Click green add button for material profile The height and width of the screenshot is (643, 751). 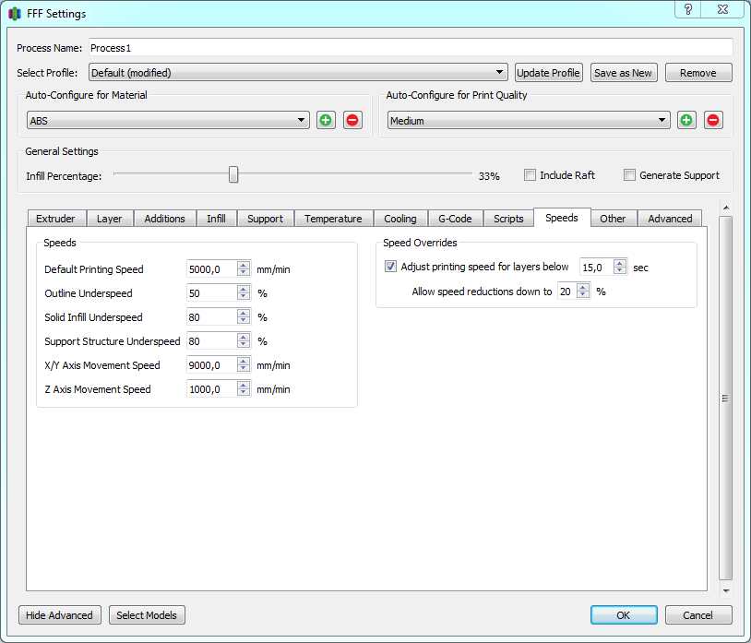tap(326, 120)
